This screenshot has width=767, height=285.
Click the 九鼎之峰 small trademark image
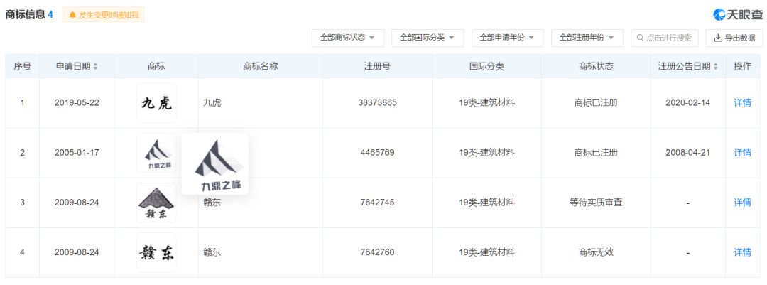pos(156,153)
